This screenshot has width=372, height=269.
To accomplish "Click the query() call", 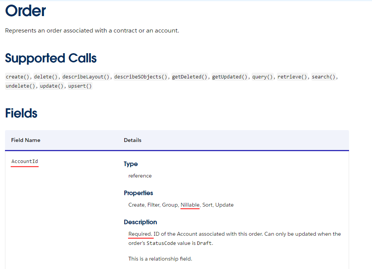I will coord(263,77).
